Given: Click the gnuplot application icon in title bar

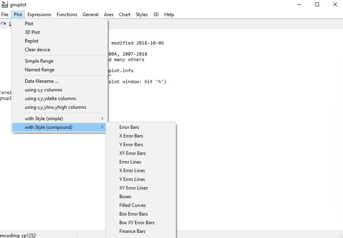Looking at the screenshot, I should pyautogui.click(x=4, y=4).
